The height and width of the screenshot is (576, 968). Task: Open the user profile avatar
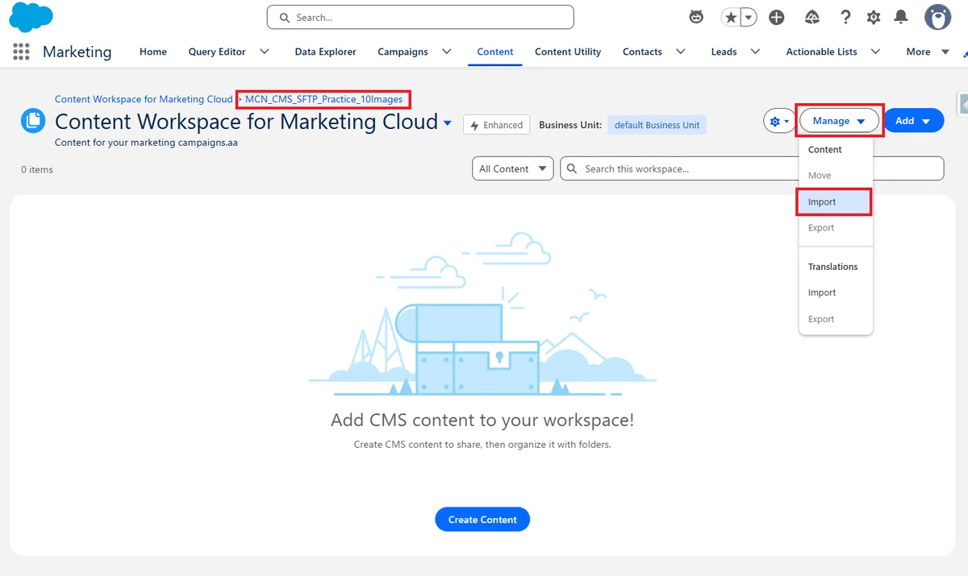[x=937, y=17]
